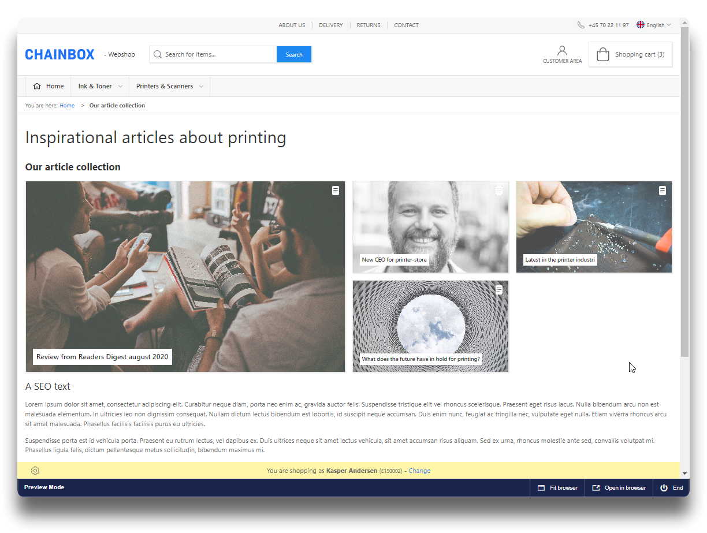The width and height of the screenshot is (707, 533).
Task: Click the UK flag language icon
Action: 641,25
